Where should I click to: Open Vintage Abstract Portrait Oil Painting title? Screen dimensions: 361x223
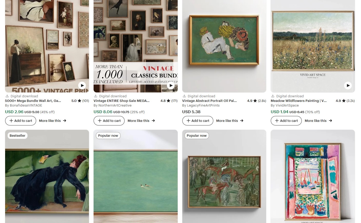tap(209, 101)
